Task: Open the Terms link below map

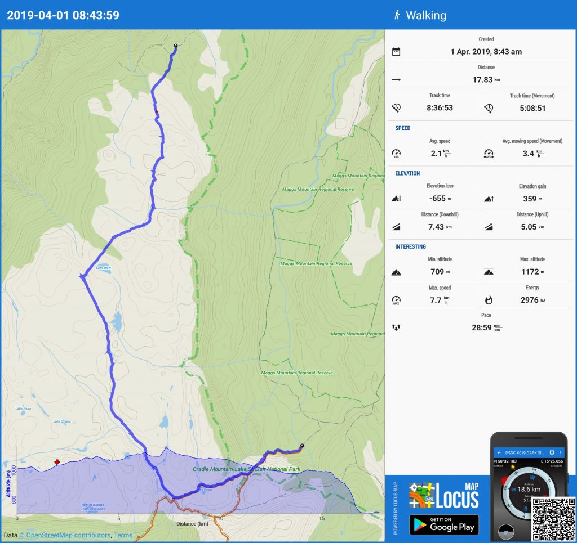Action: pos(123,535)
